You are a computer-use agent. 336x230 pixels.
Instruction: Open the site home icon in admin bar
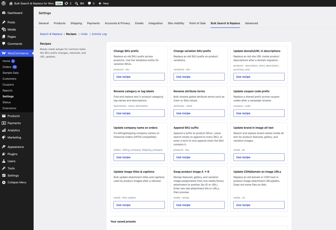11,3
